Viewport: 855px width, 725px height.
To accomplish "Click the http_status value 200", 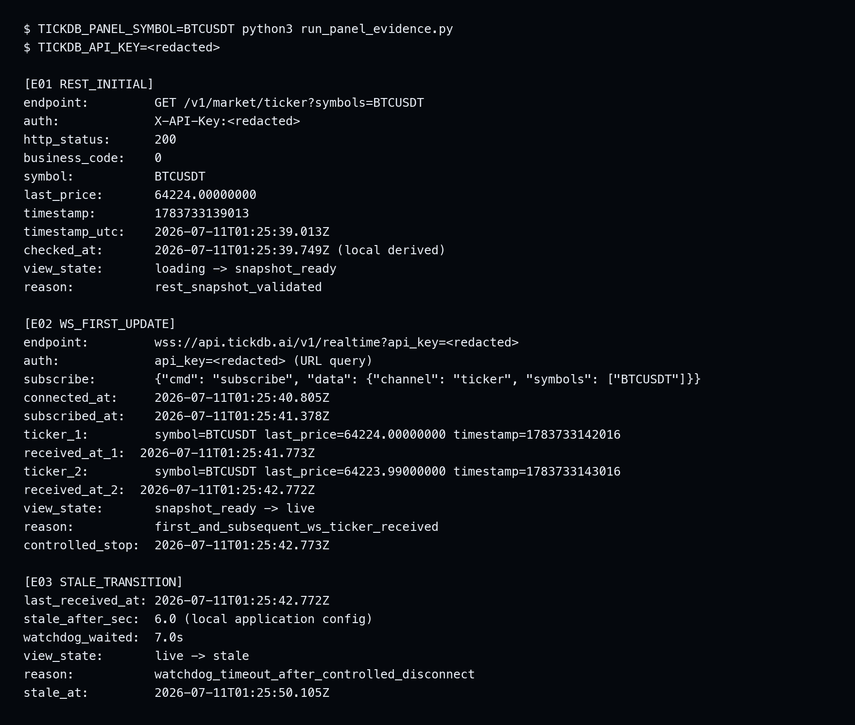I will click(165, 140).
